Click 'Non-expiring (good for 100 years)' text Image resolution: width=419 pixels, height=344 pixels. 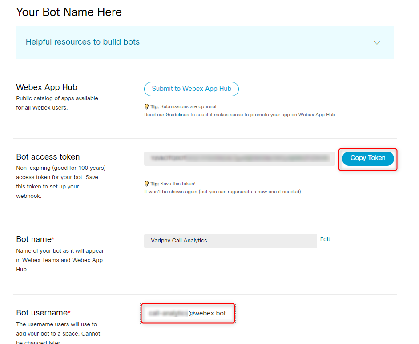click(61, 168)
